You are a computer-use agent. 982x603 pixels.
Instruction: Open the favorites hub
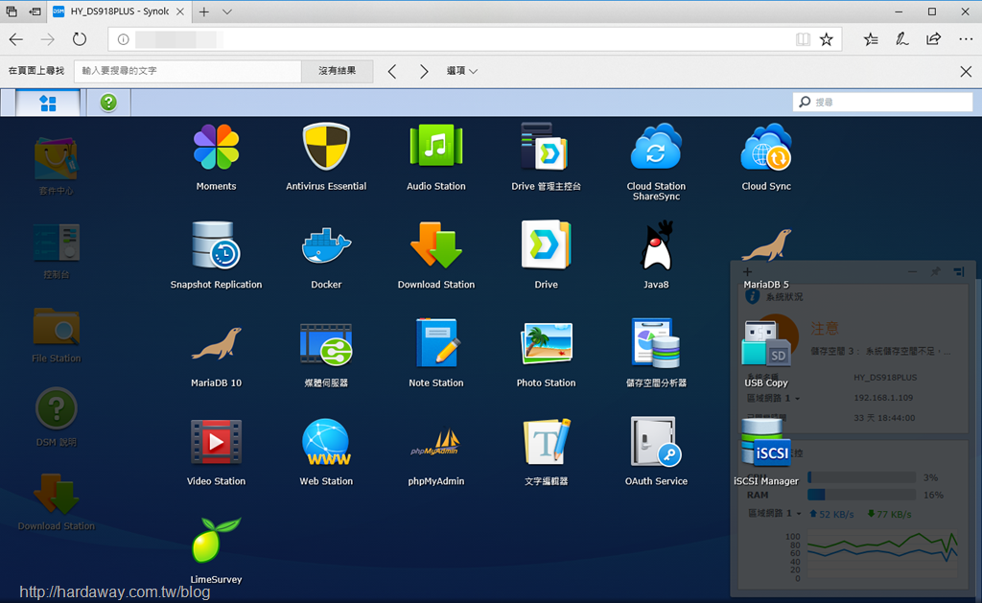pos(871,39)
